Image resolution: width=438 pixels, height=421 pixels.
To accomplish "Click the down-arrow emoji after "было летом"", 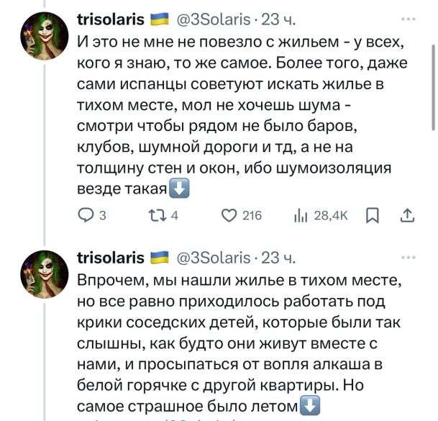I will coord(310,405).
